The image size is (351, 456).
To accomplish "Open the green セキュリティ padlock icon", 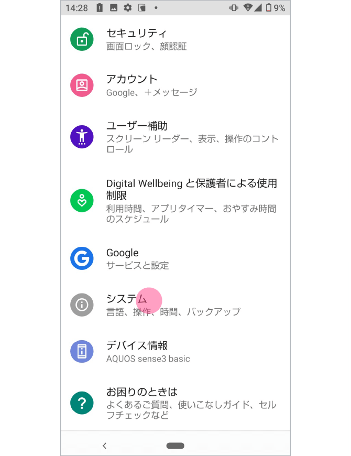I will pyautogui.click(x=82, y=38).
